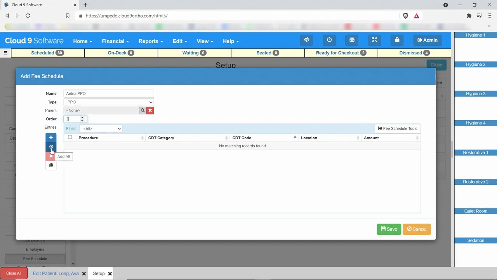The height and width of the screenshot is (280, 497).
Task: Open the Type dropdown showing PPO
Action: (109, 102)
